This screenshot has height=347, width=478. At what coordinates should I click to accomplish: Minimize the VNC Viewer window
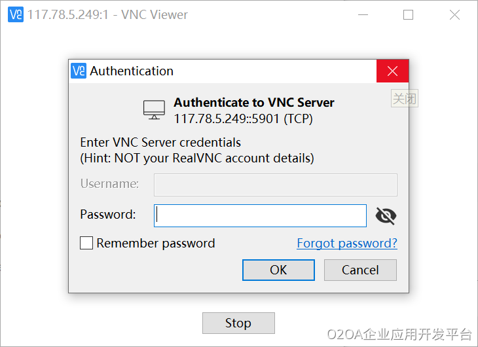point(363,14)
